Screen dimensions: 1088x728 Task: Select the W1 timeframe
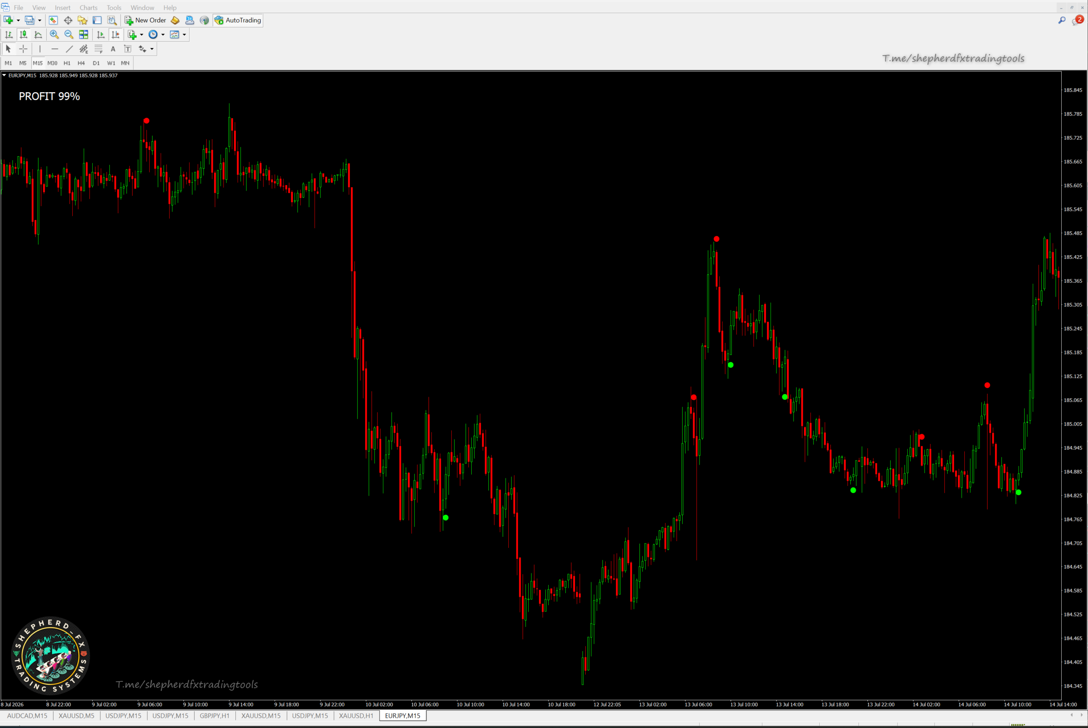pos(111,63)
